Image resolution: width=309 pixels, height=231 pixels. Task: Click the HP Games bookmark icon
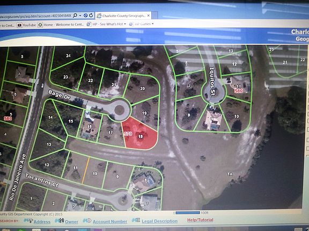(131, 24)
